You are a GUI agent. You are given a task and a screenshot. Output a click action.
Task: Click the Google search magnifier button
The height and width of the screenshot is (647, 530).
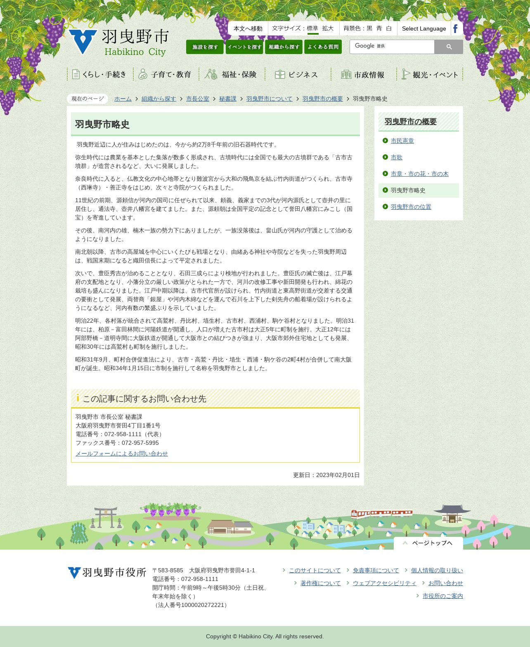click(449, 47)
